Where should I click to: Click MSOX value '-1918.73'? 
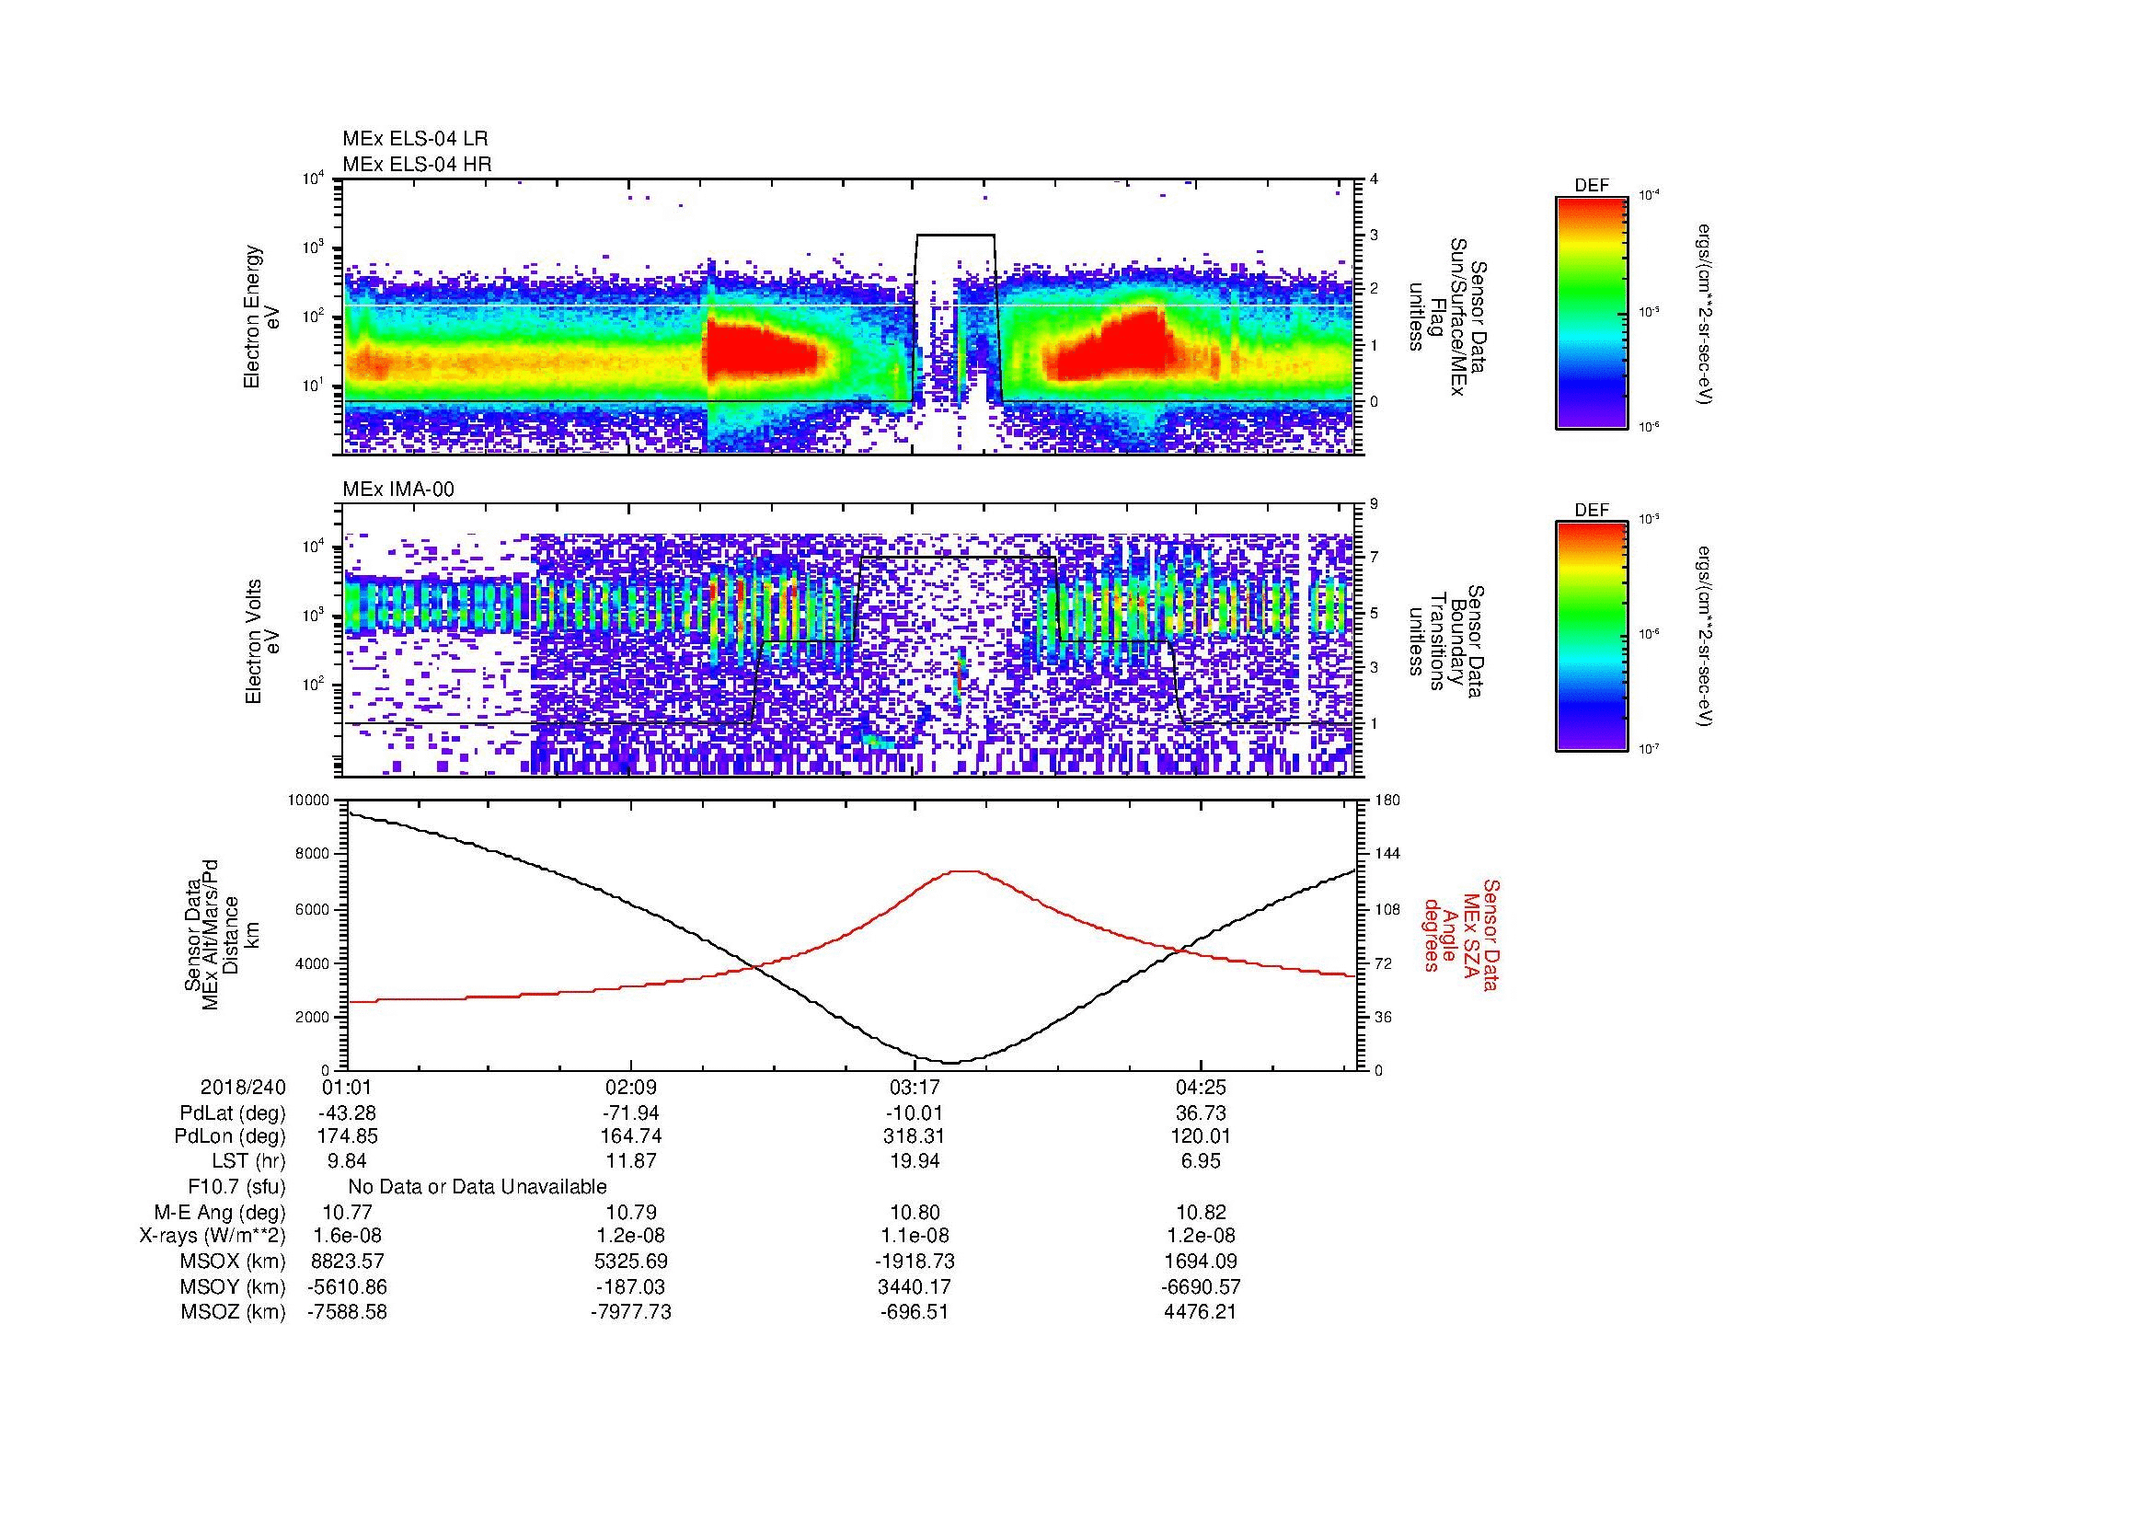click(x=915, y=1262)
